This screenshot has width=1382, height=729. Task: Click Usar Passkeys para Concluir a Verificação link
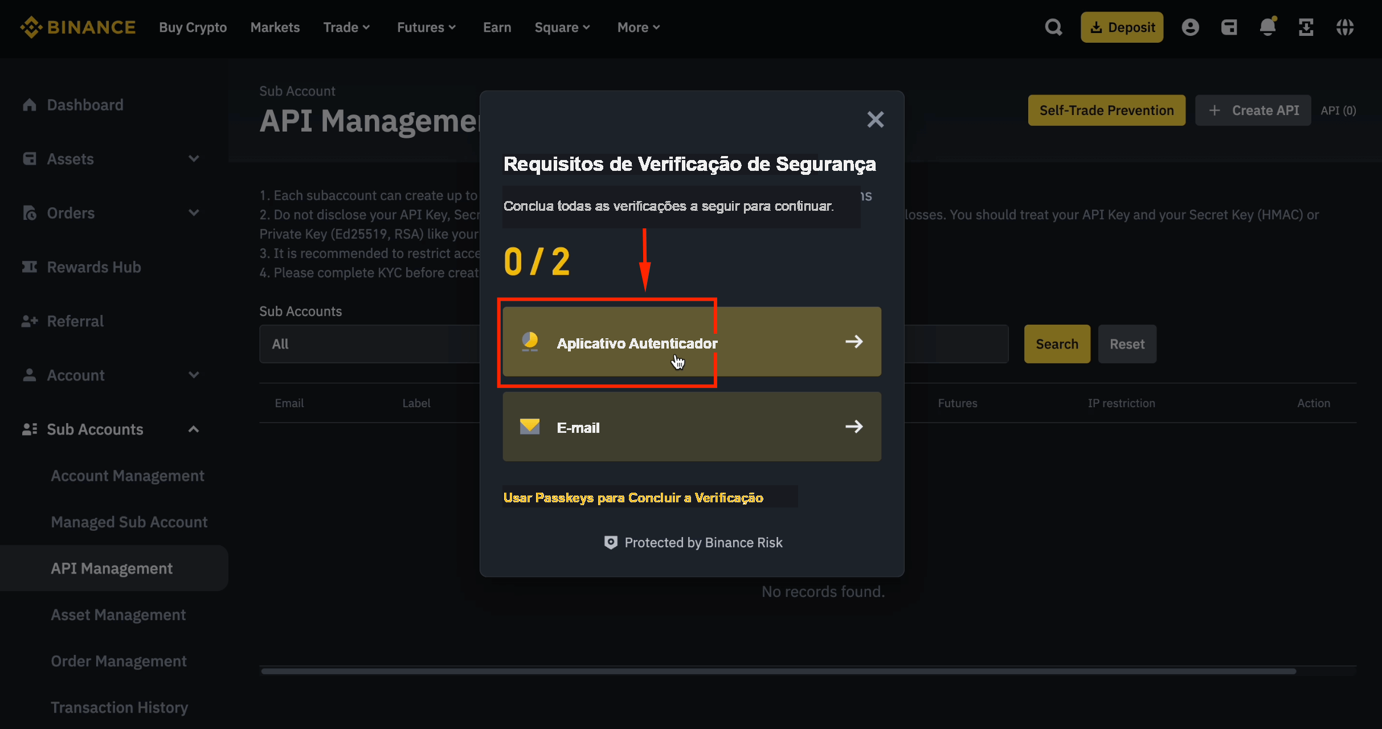(633, 498)
